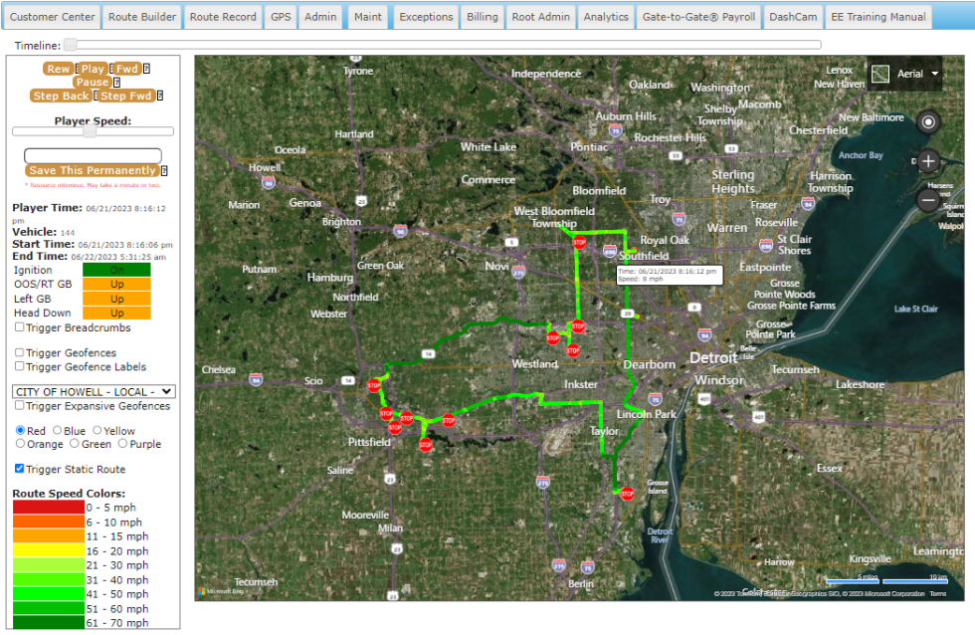The image size is (975, 635).
Task: Click the Play playback icon
Action: click(x=93, y=69)
